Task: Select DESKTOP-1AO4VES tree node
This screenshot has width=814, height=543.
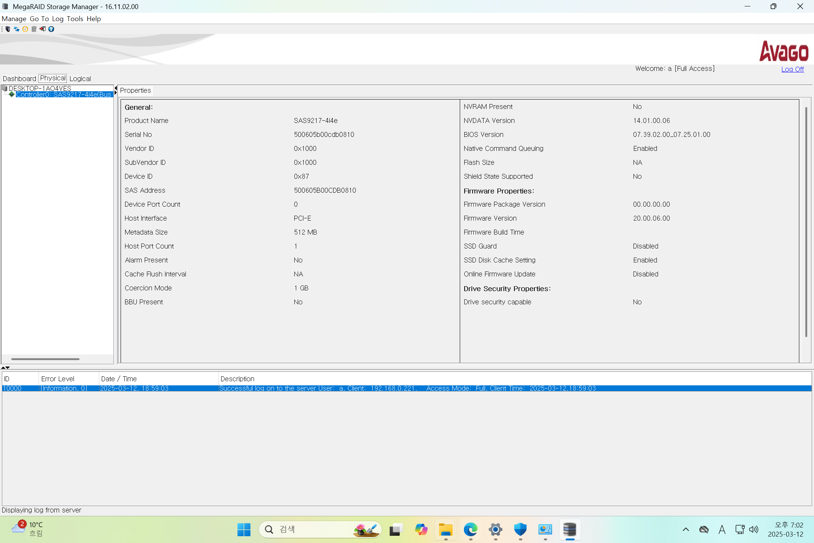Action: (x=40, y=88)
